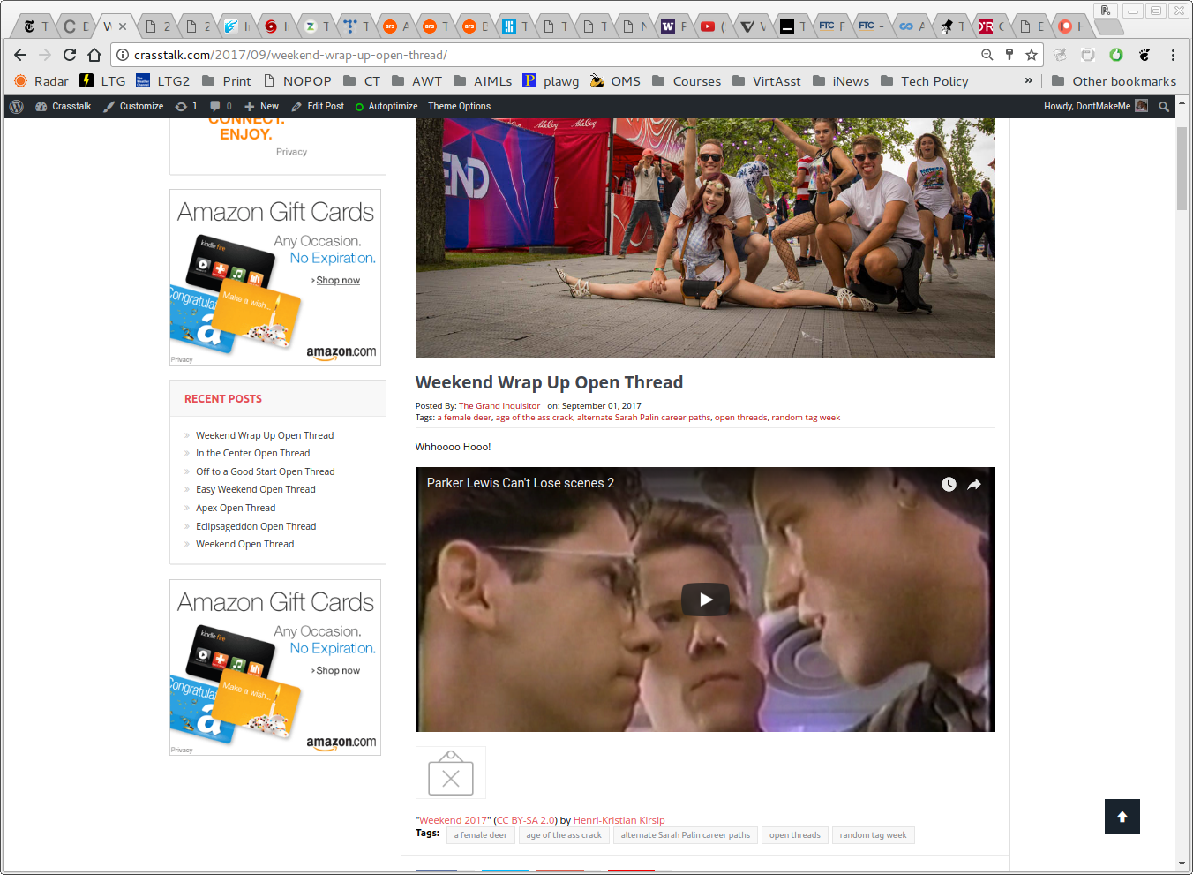This screenshot has height=875, width=1193.
Task: Open the NOPOP bookmark
Action: 296,81
